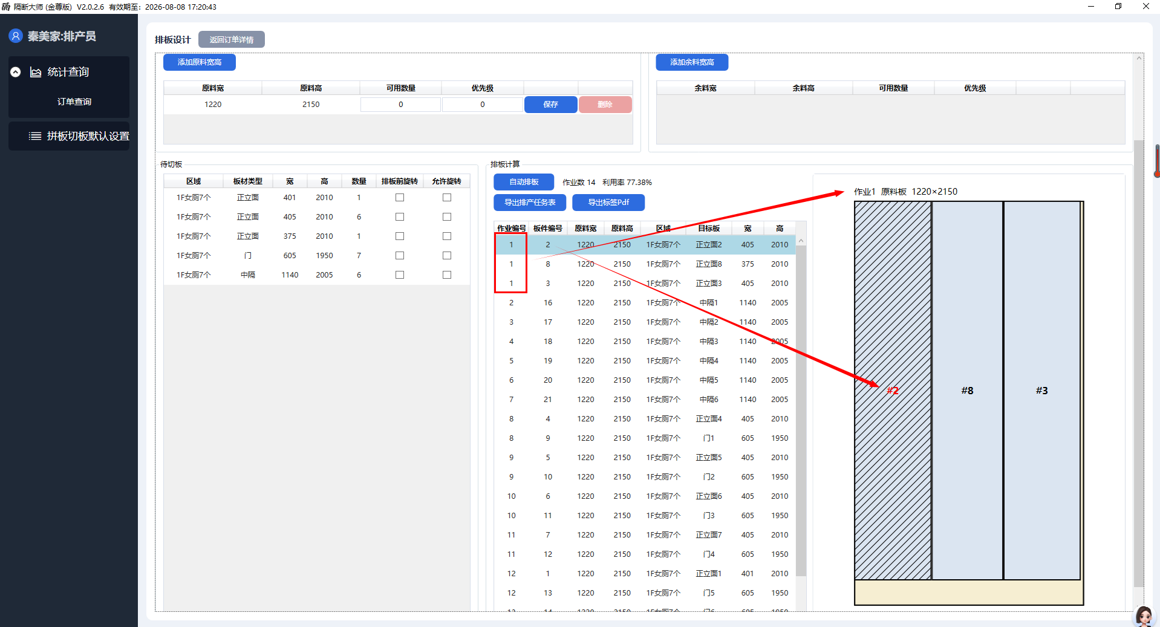Image resolution: width=1160 pixels, height=627 pixels.
Task: Click the 导出标签Pdf button
Action: (608, 203)
